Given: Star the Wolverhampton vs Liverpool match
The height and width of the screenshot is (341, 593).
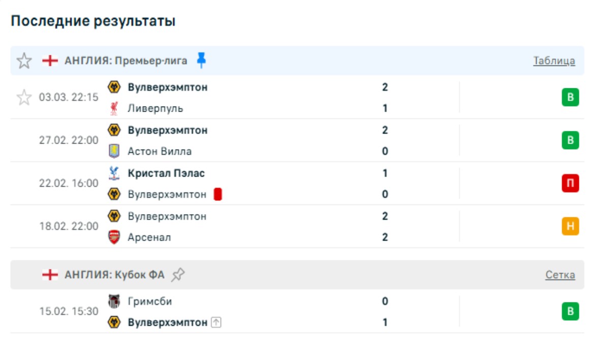Looking at the screenshot, I should pos(24,97).
